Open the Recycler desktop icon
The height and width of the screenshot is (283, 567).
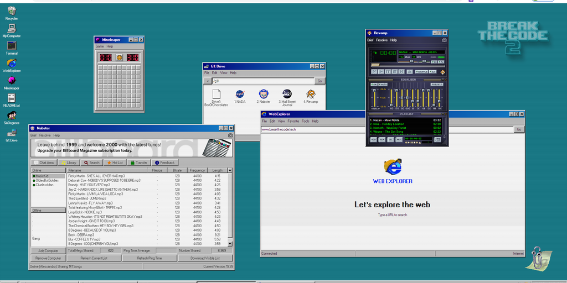[x=11, y=12]
